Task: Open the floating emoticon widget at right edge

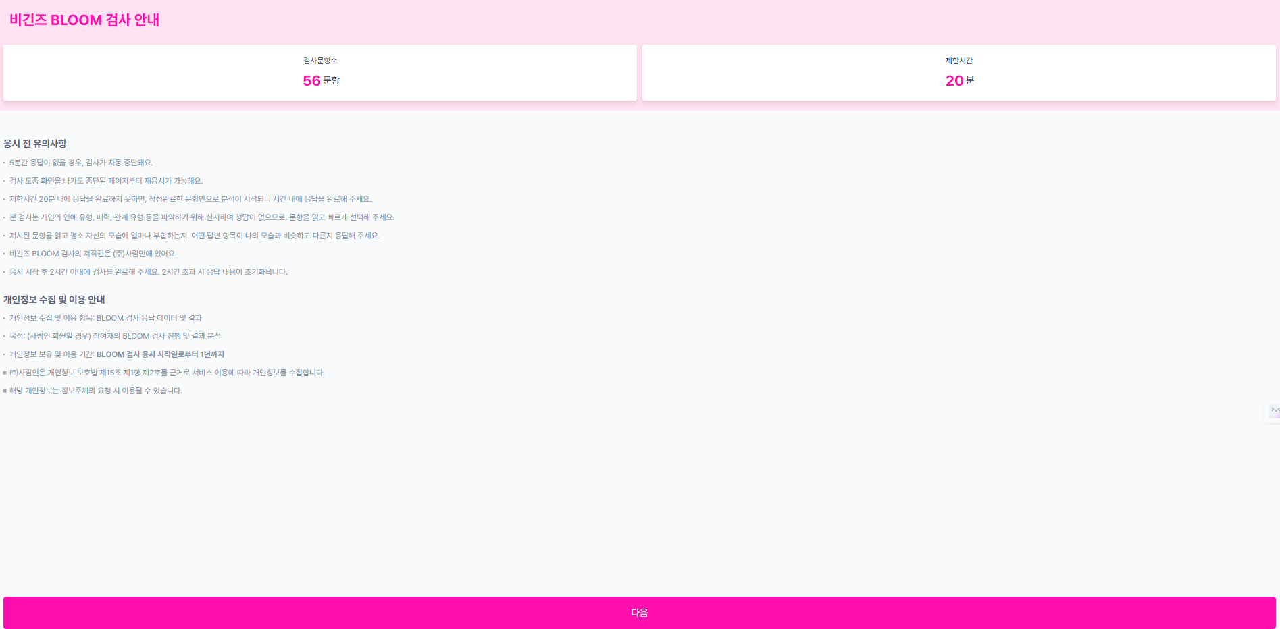Action: pos(1273,410)
